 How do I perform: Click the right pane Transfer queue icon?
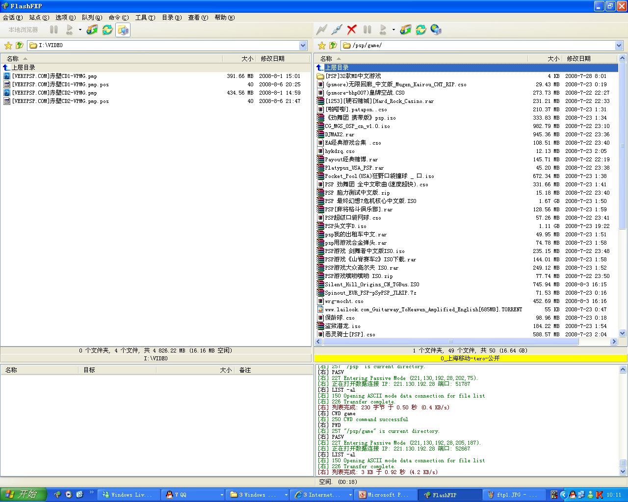pyautogui.click(x=405, y=30)
